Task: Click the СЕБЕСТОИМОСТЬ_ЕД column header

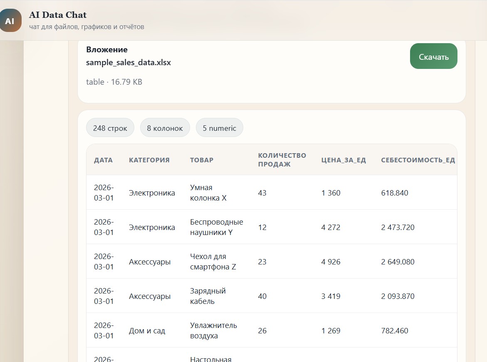Action: (418, 160)
